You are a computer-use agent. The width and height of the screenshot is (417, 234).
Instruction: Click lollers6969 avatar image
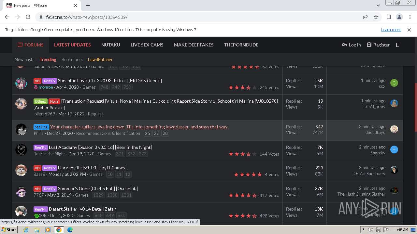[21, 104]
